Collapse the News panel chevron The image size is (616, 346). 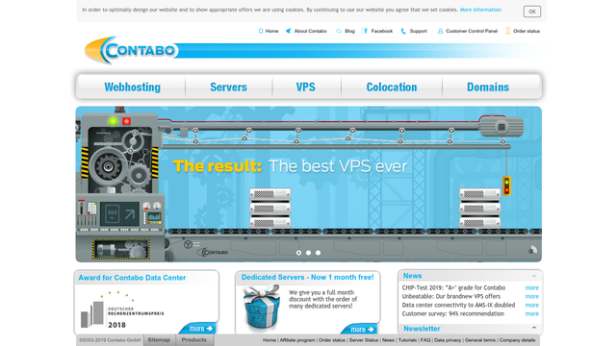[534, 276]
